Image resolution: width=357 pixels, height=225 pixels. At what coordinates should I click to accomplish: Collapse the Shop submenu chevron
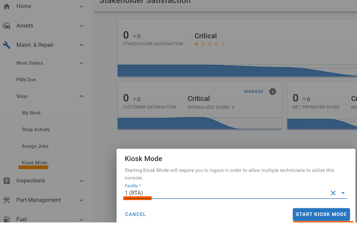[81, 96]
